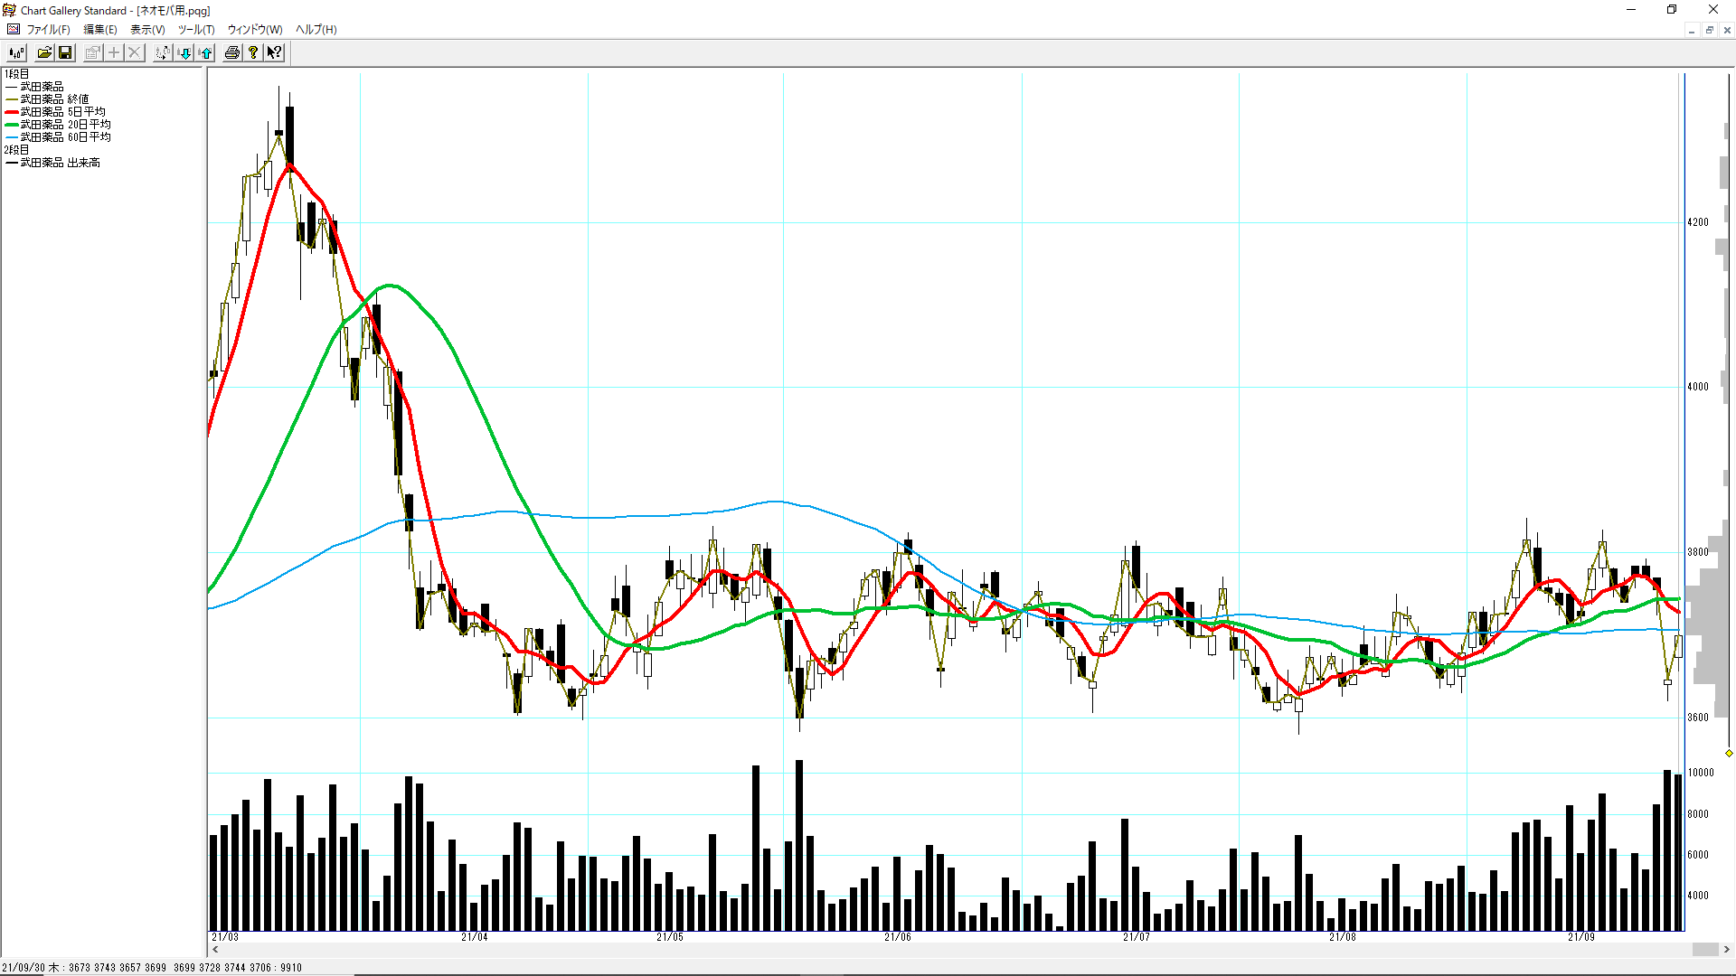Select 武田薬品 5日平均 legend entry

click(x=62, y=112)
